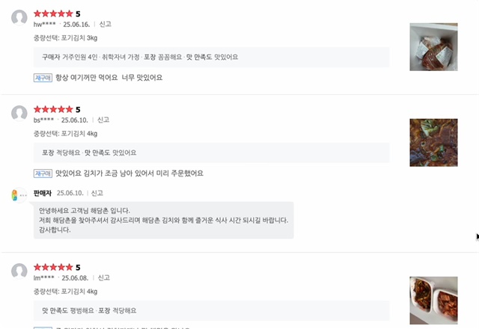Open hw**** review's boxed kimchi photo
This screenshot has height=329, width=479.
click(433, 47)
